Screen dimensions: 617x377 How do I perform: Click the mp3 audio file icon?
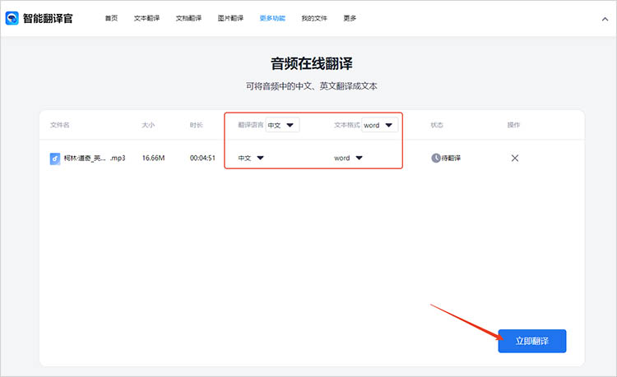tap(54, 159)
